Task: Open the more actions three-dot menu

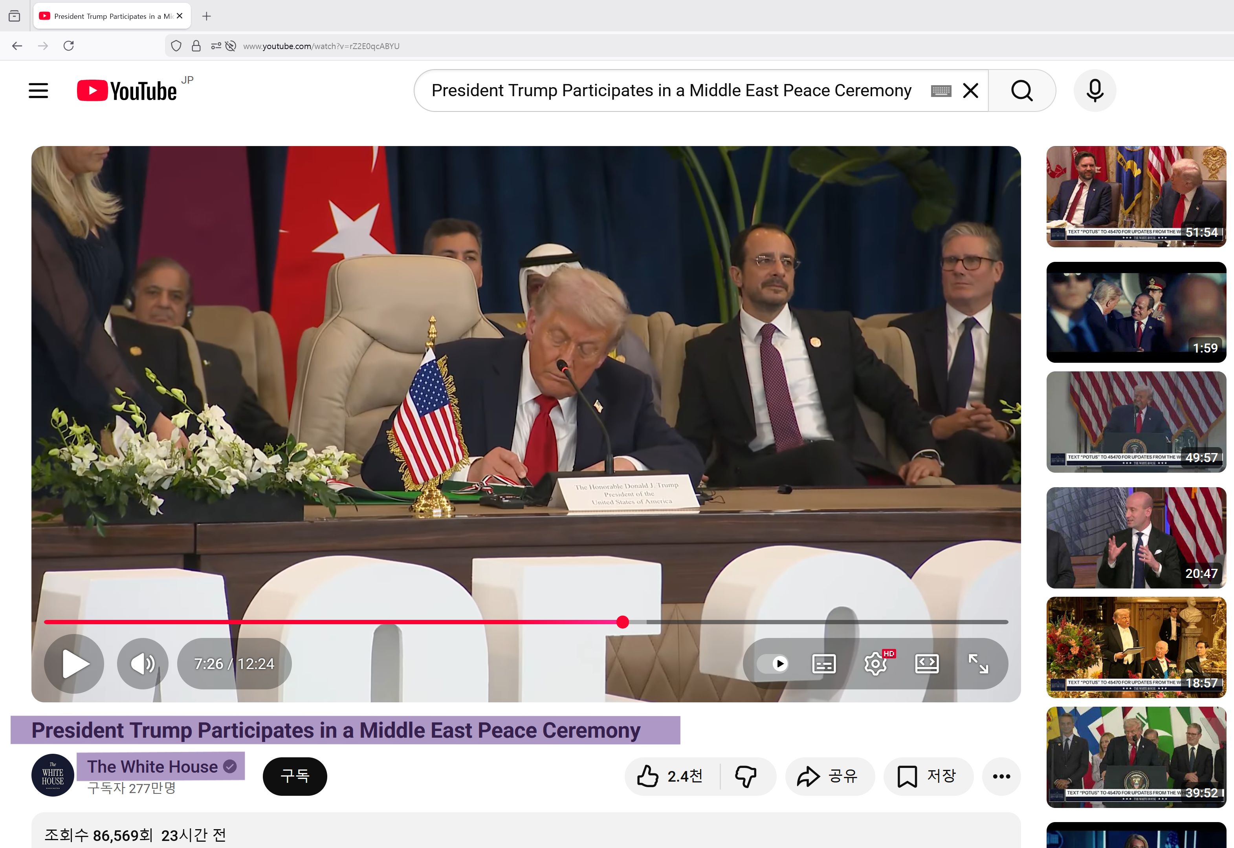Action: pos(1001,776)
